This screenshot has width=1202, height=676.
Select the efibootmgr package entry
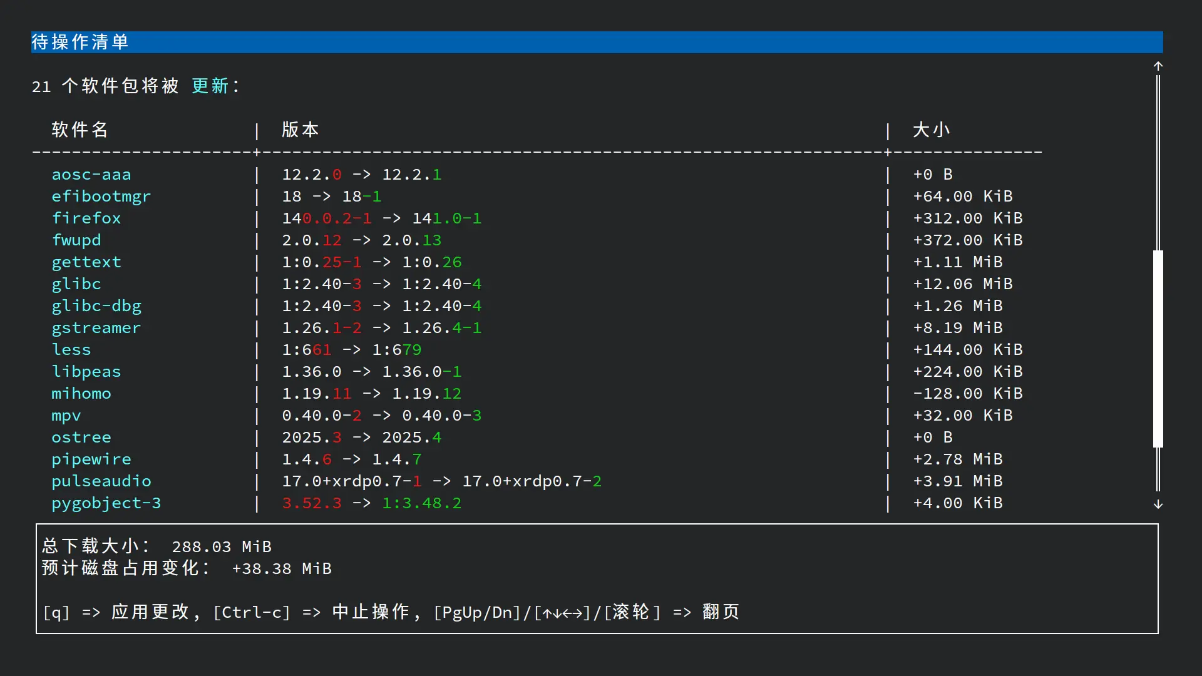coord(101,196)
